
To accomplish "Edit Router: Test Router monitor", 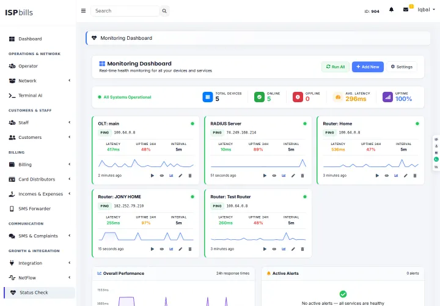I will [293, 249].
